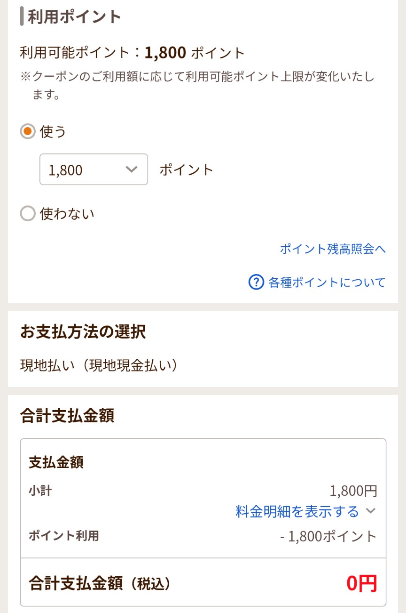Expand 料金明細を表示する details

(x=297, y=511)
